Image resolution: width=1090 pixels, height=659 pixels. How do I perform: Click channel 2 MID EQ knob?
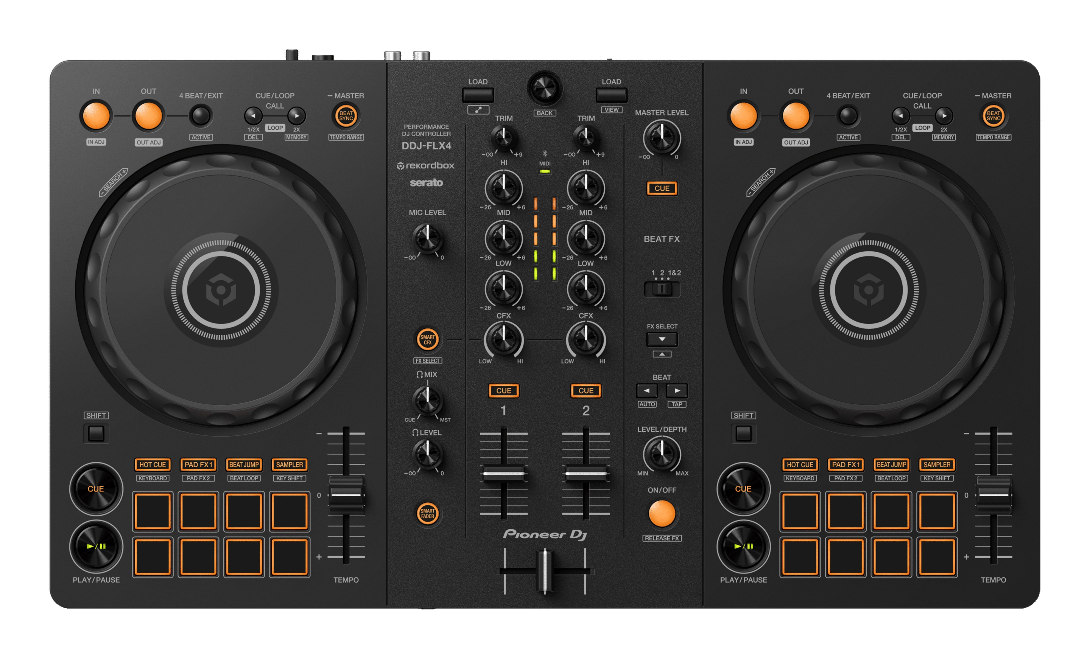point(586,238)
